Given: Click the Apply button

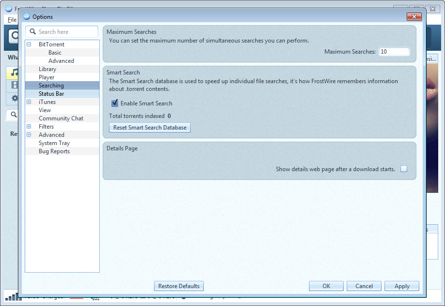Looking at the screenshot, I should (402, 286).
